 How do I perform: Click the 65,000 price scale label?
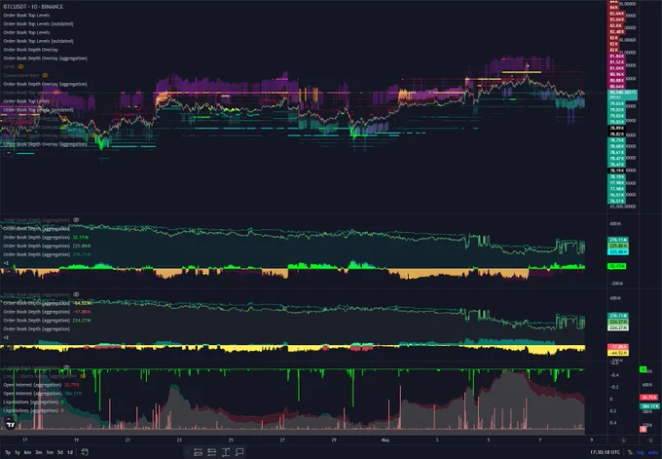(623, 207)
